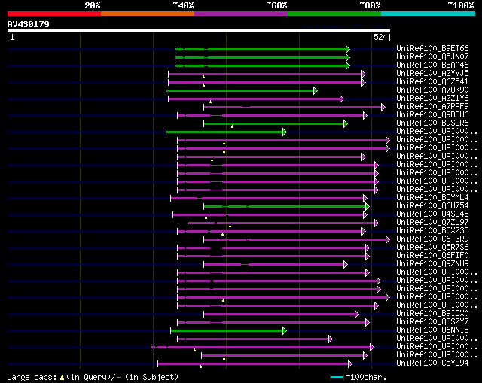Image resolution: width=482 pixels, height=383 pixels.
Task: Open hit UniRef100_A2YVJ5
Action: click(x=432, y=74)
